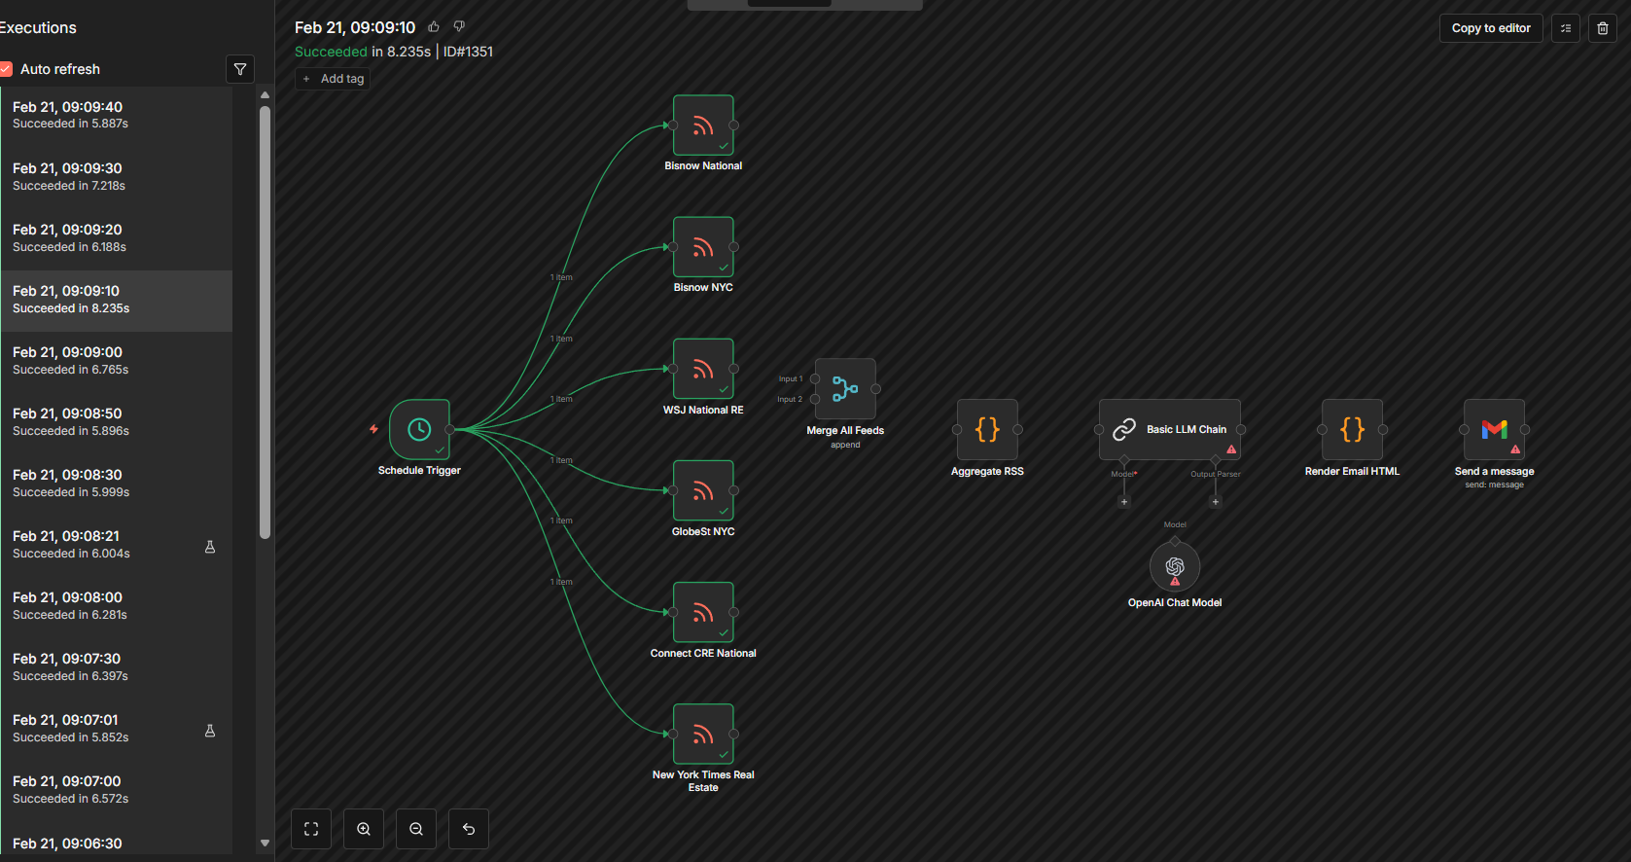Select execution Feb 21, 09:07:30
This screenshot has height=862, width=1631.
click(x=117, y=667)
